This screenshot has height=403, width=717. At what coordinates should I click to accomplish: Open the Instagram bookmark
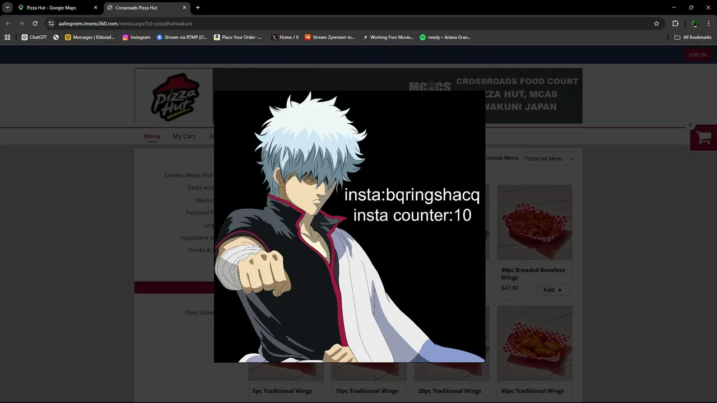coord(137,38)
